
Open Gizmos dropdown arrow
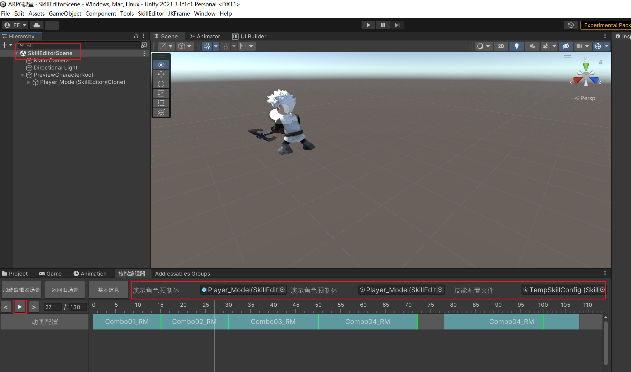pyautogui.click(x=606, y=46)
